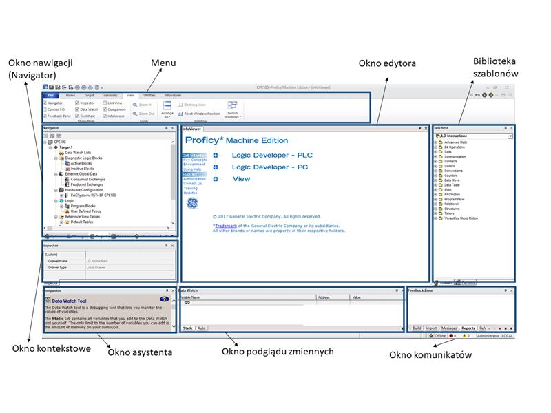Switch to the Target ribbon tab
The width and height of the screenshot is (551, 413).
pos(89,95)
